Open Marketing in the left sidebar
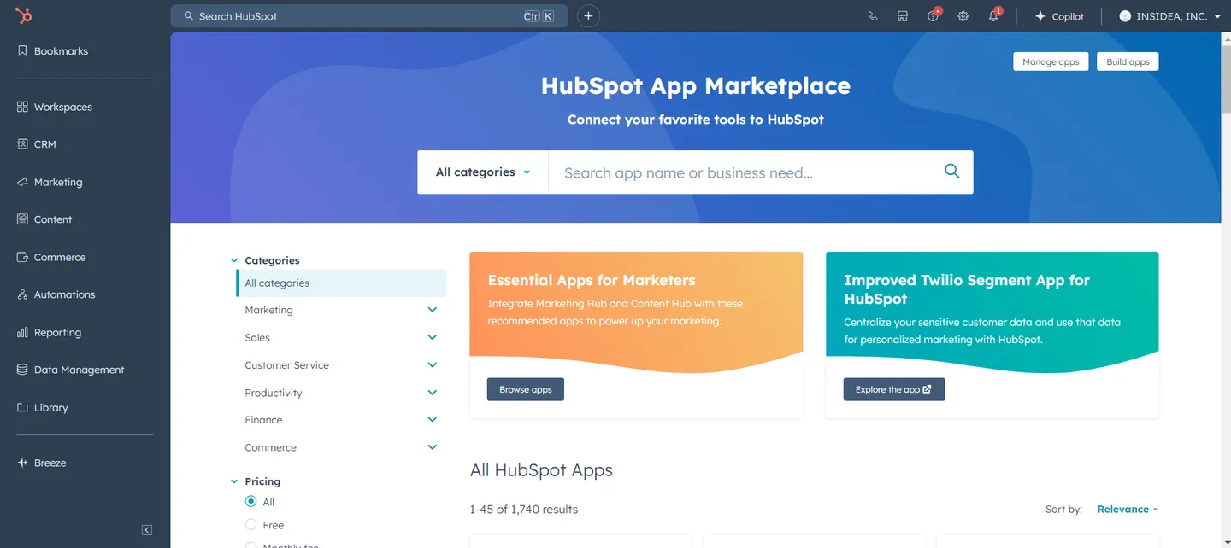Screen dimensions: 1231x548 (50, 182)
